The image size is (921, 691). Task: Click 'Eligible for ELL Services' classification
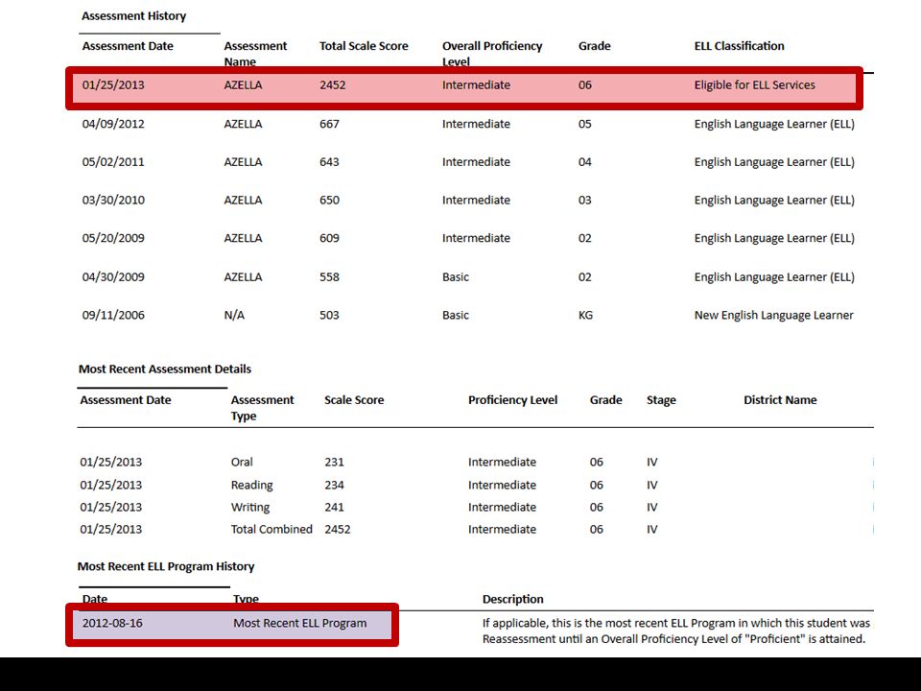(x=754, y=85)
